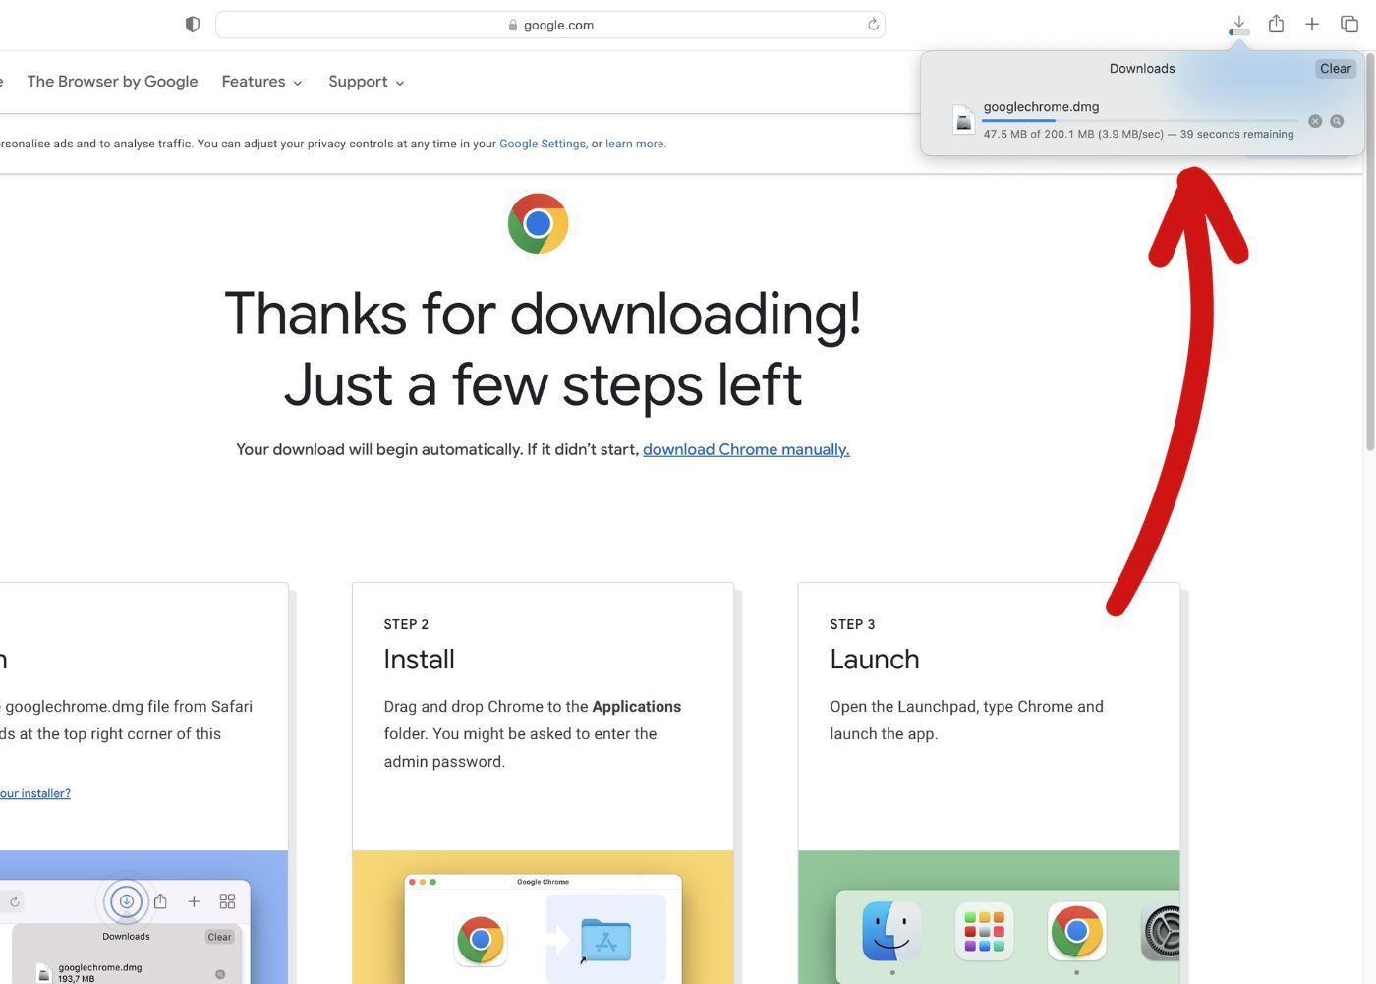This screenshot has width=1376, height=984.
Task: Open the Support dropdown menu
Action: [x=365, y=82]
